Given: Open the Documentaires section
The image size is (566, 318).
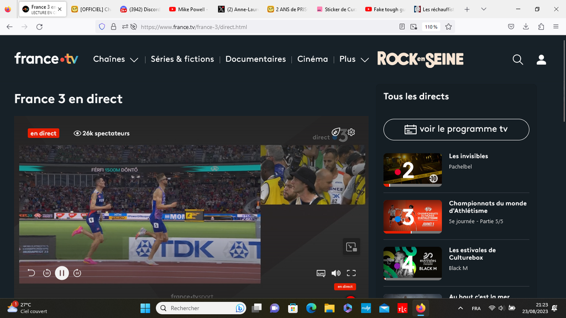Looking at the screenshot, I should click(x=255, y=59).
